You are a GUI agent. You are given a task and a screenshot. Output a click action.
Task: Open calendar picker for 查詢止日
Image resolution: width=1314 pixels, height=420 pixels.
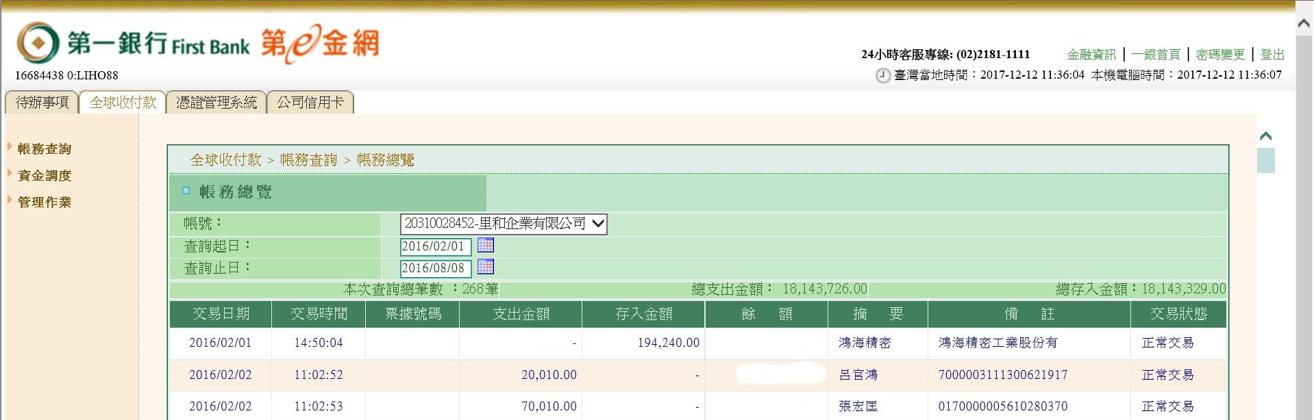(485, 267)
